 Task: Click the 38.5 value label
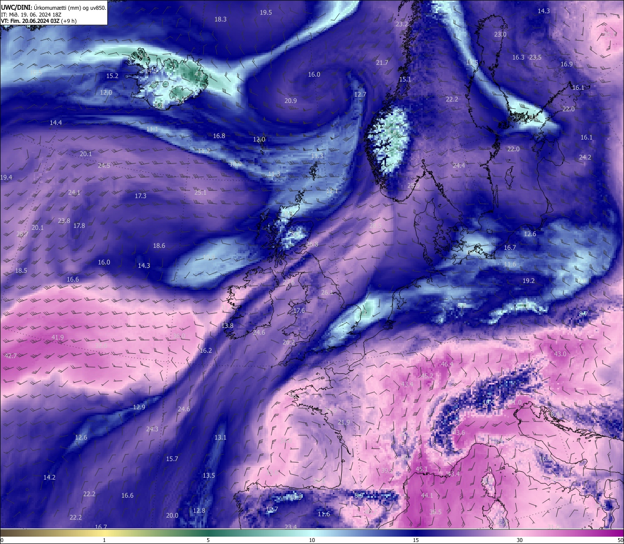(x=435, y=512)
